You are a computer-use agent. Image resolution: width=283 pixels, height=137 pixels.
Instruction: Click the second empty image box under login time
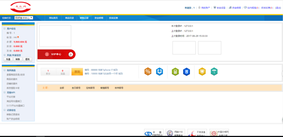click(x=209, y=48)
